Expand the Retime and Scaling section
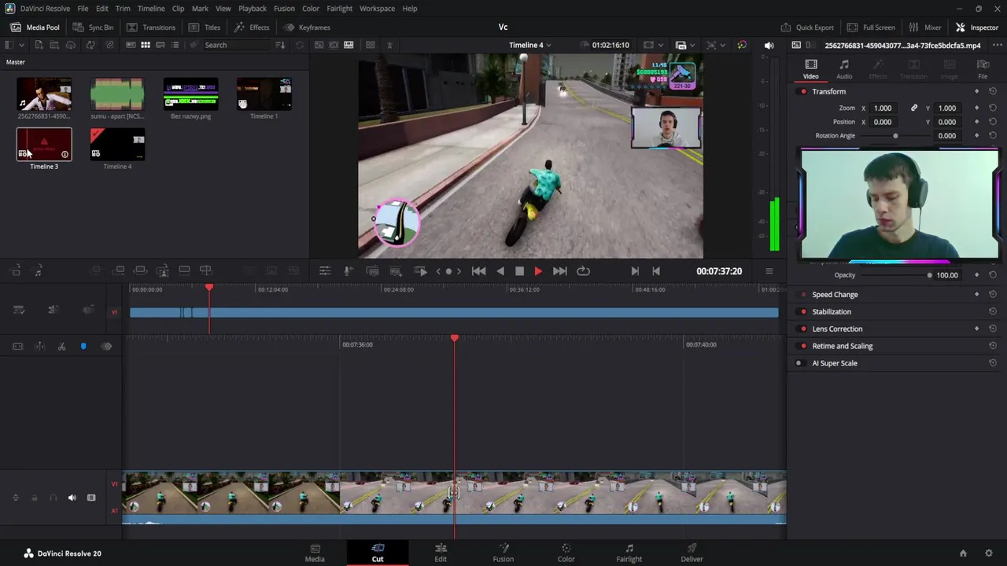Screen dimensions: 1007x566 (x=843, y=347)
